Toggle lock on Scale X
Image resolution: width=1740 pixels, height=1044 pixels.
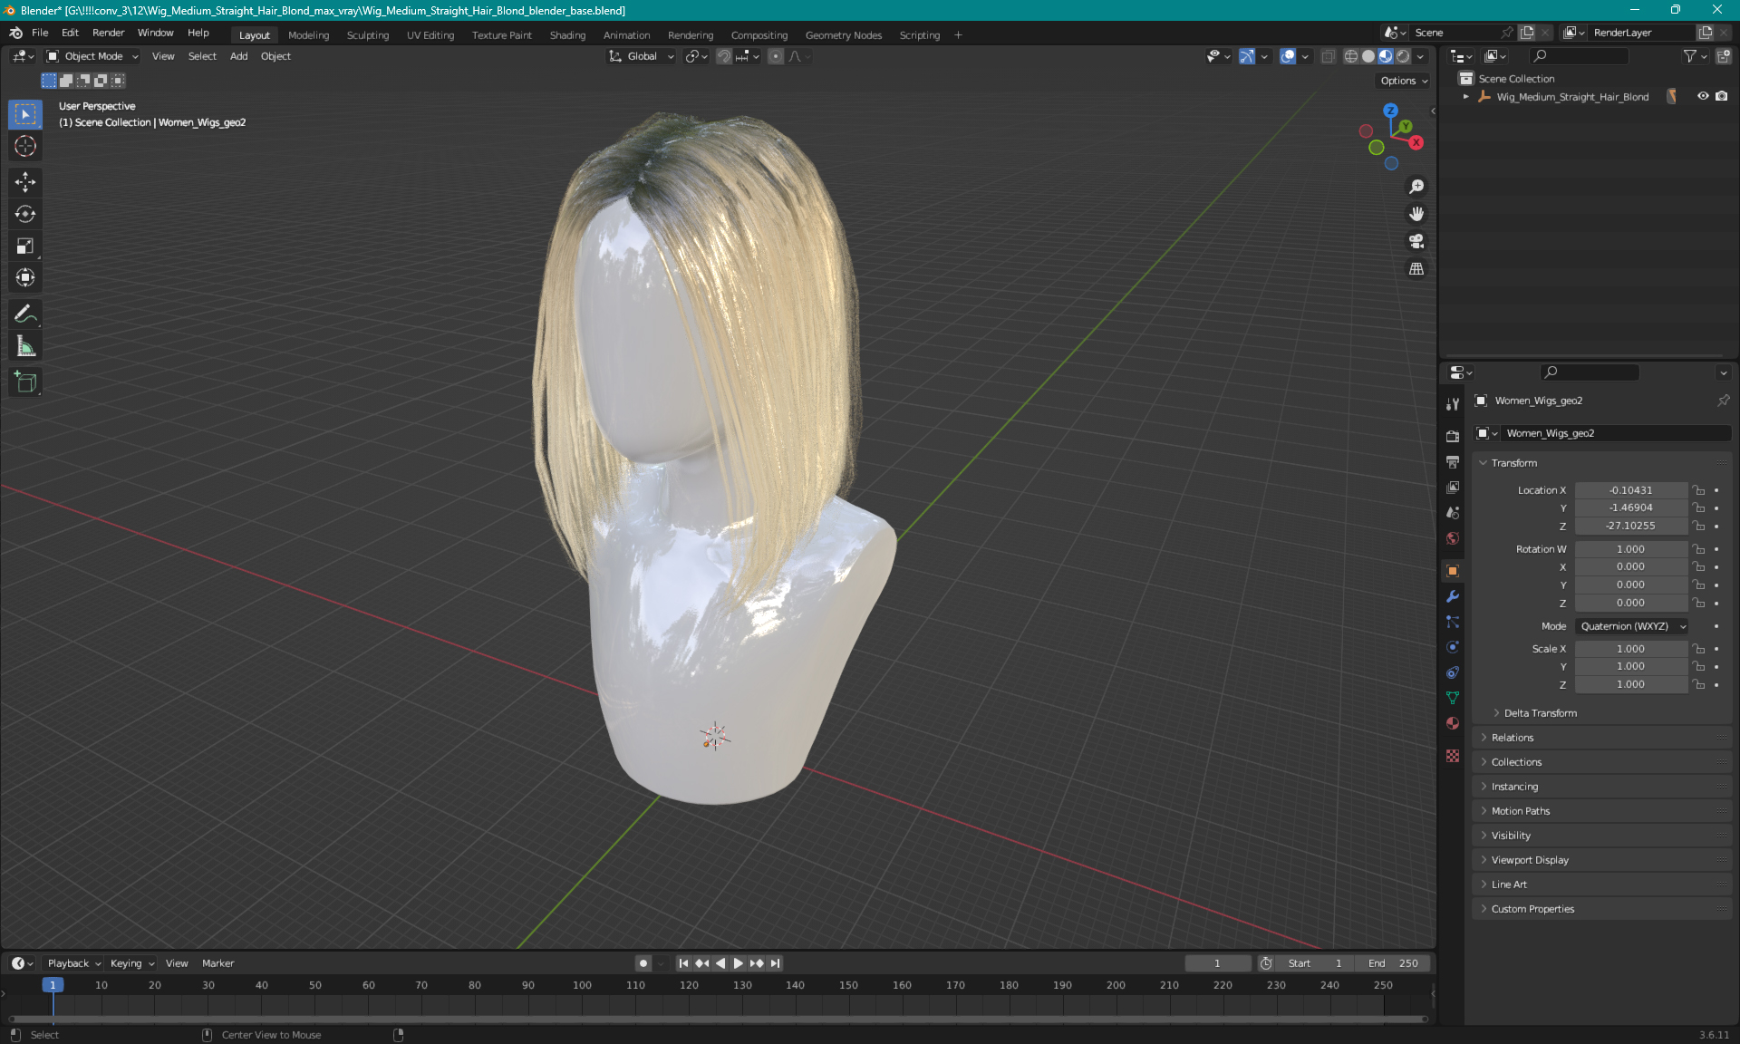[1699, 649]
